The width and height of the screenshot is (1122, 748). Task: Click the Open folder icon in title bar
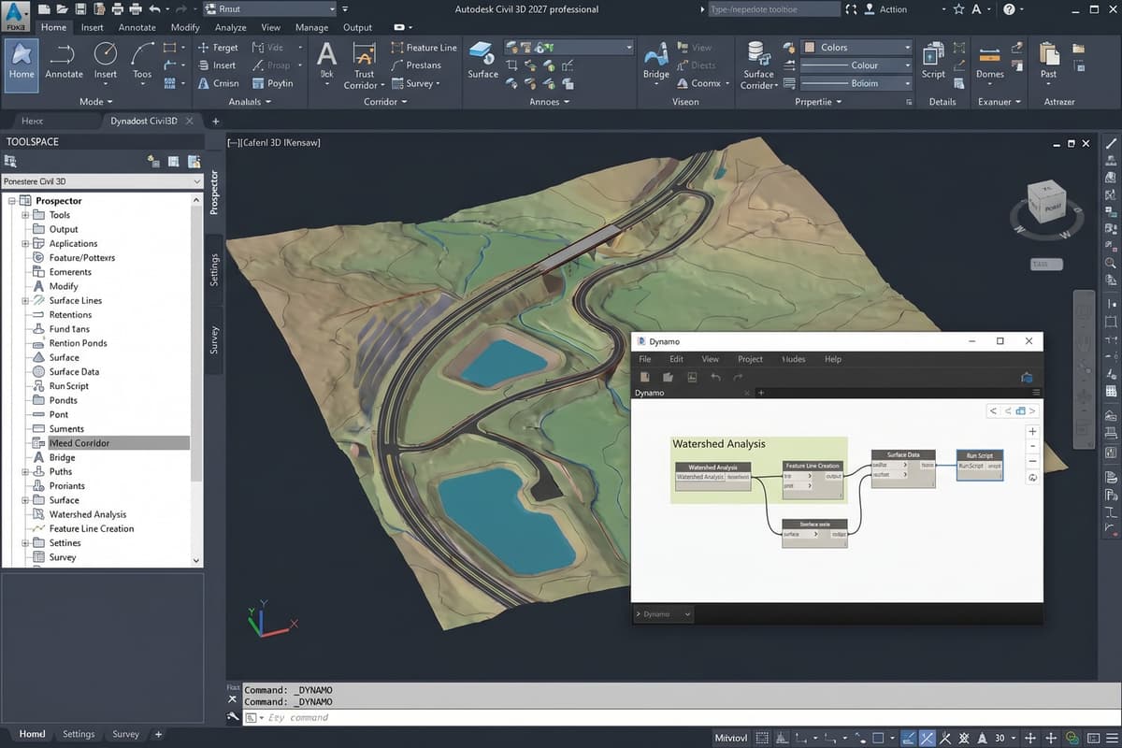coord(63,8)
